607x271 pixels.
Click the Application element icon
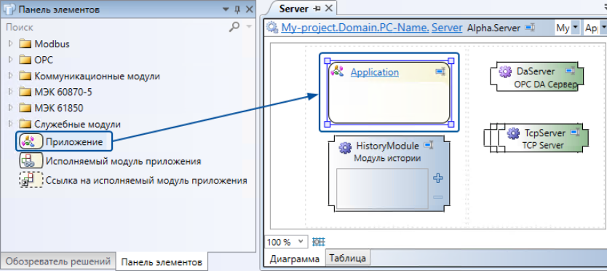(337, 71)
